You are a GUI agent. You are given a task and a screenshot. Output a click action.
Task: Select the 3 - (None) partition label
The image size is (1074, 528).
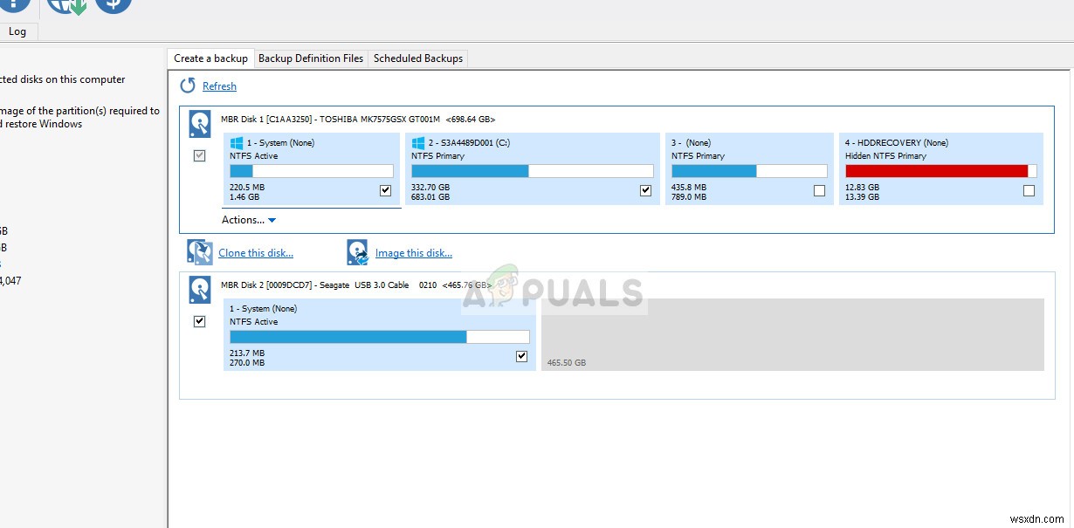point(692,142)
